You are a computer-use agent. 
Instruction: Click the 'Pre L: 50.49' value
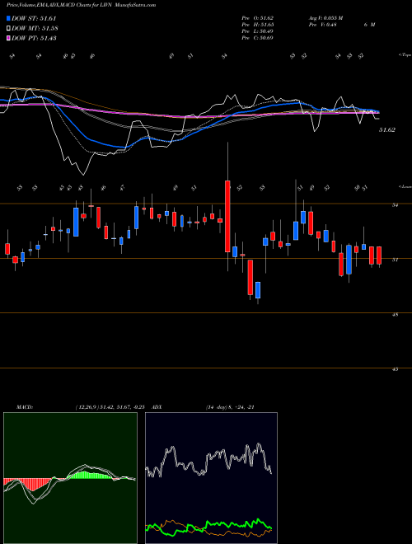(258, 31)
